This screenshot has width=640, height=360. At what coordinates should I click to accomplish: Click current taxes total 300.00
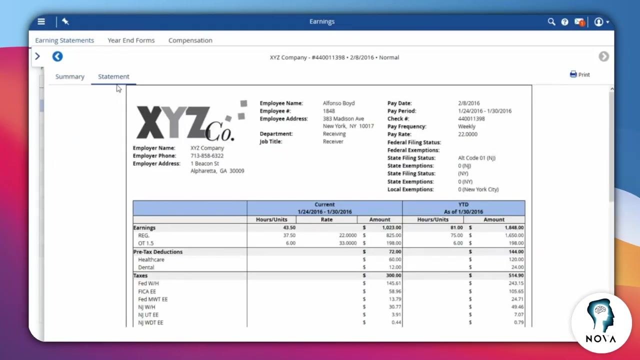tap(393, 275)
